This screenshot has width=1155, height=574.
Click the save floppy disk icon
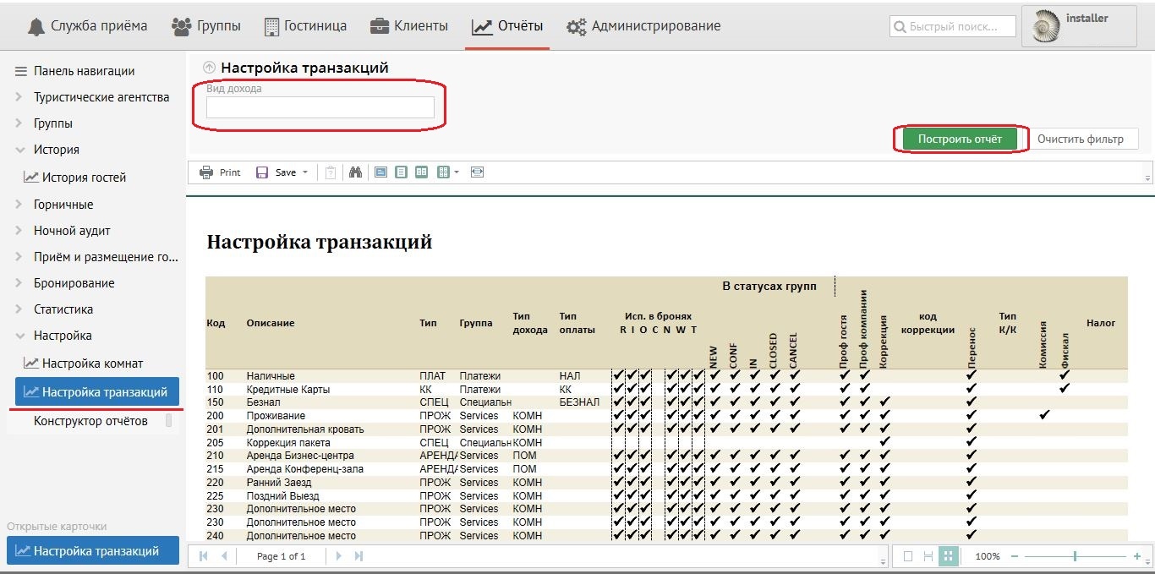[262, 172]
